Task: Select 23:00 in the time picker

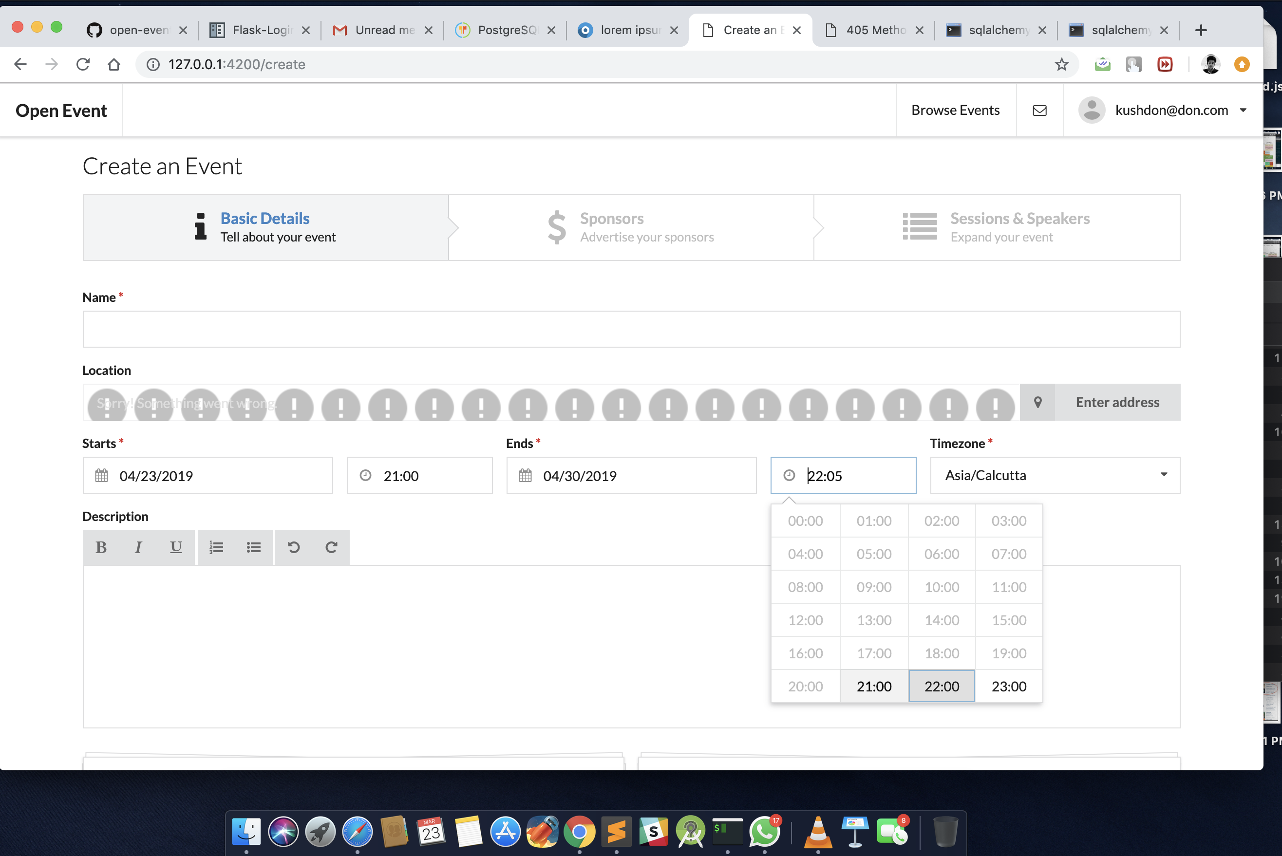Action: tap(1008, 686)
